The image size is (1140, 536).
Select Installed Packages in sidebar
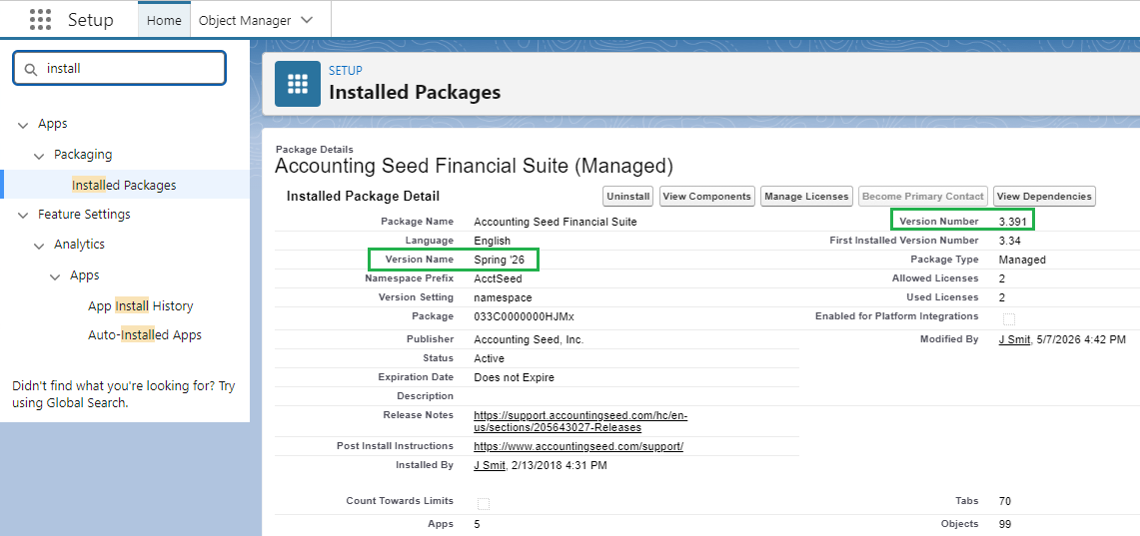pyautogui.click(x=124, y=186)
